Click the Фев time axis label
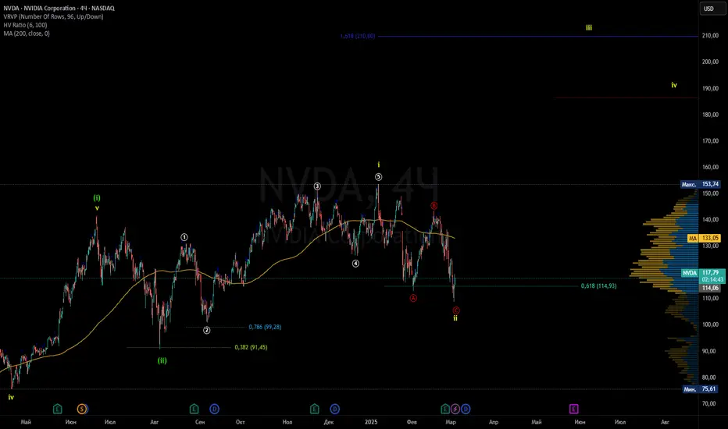Viewport: 728px width, 429px height. 412,422
